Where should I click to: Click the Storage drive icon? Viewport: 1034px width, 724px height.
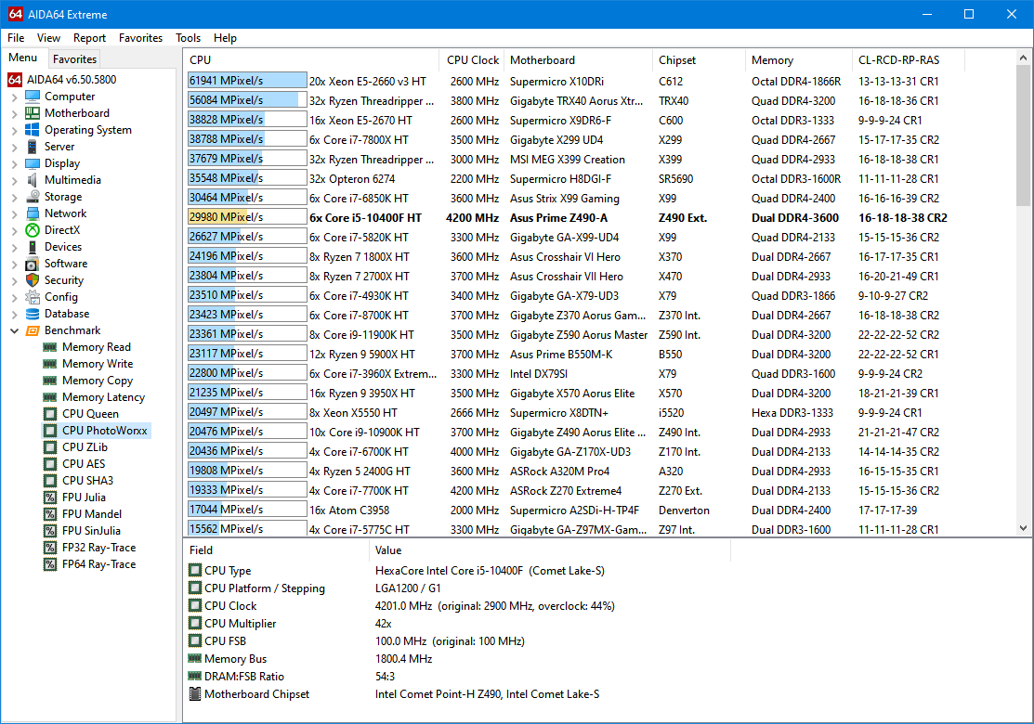[33, 197]
